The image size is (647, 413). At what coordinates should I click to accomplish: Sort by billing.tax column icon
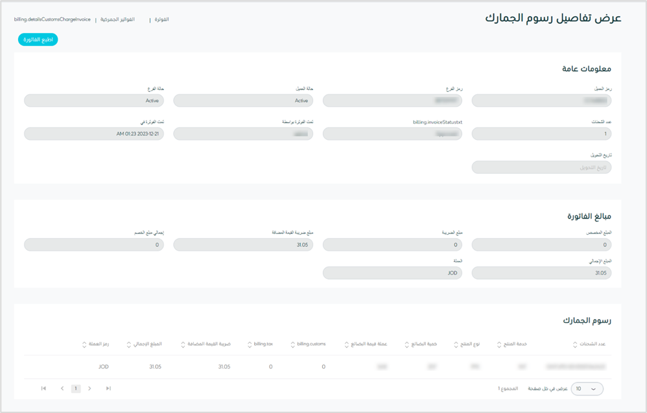coord(249,344)
